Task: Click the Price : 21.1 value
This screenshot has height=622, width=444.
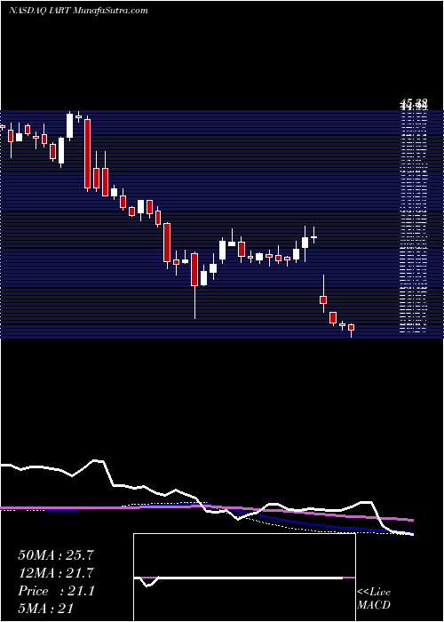Action: 56,591
